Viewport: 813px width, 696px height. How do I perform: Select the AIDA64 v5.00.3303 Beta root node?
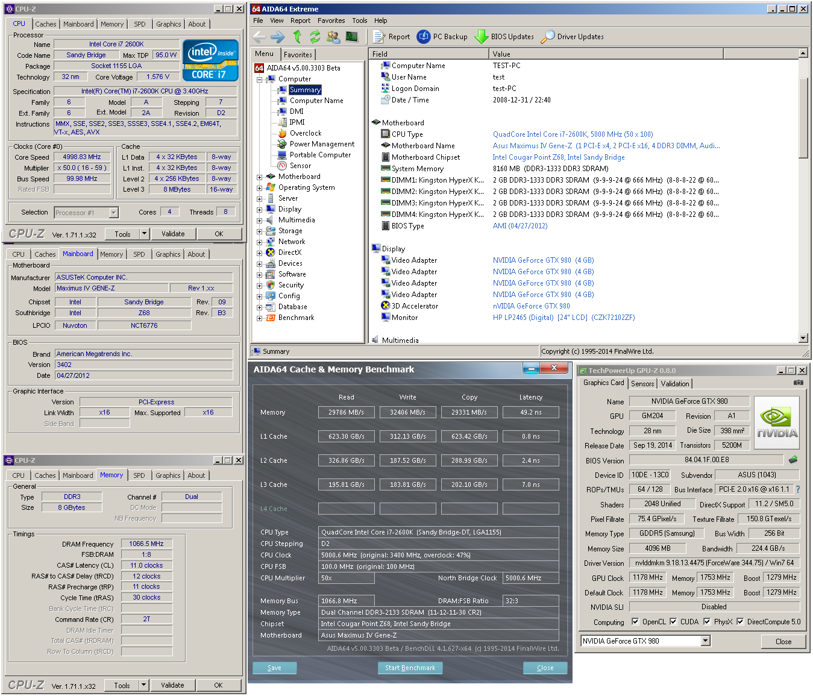coord(298,68)
